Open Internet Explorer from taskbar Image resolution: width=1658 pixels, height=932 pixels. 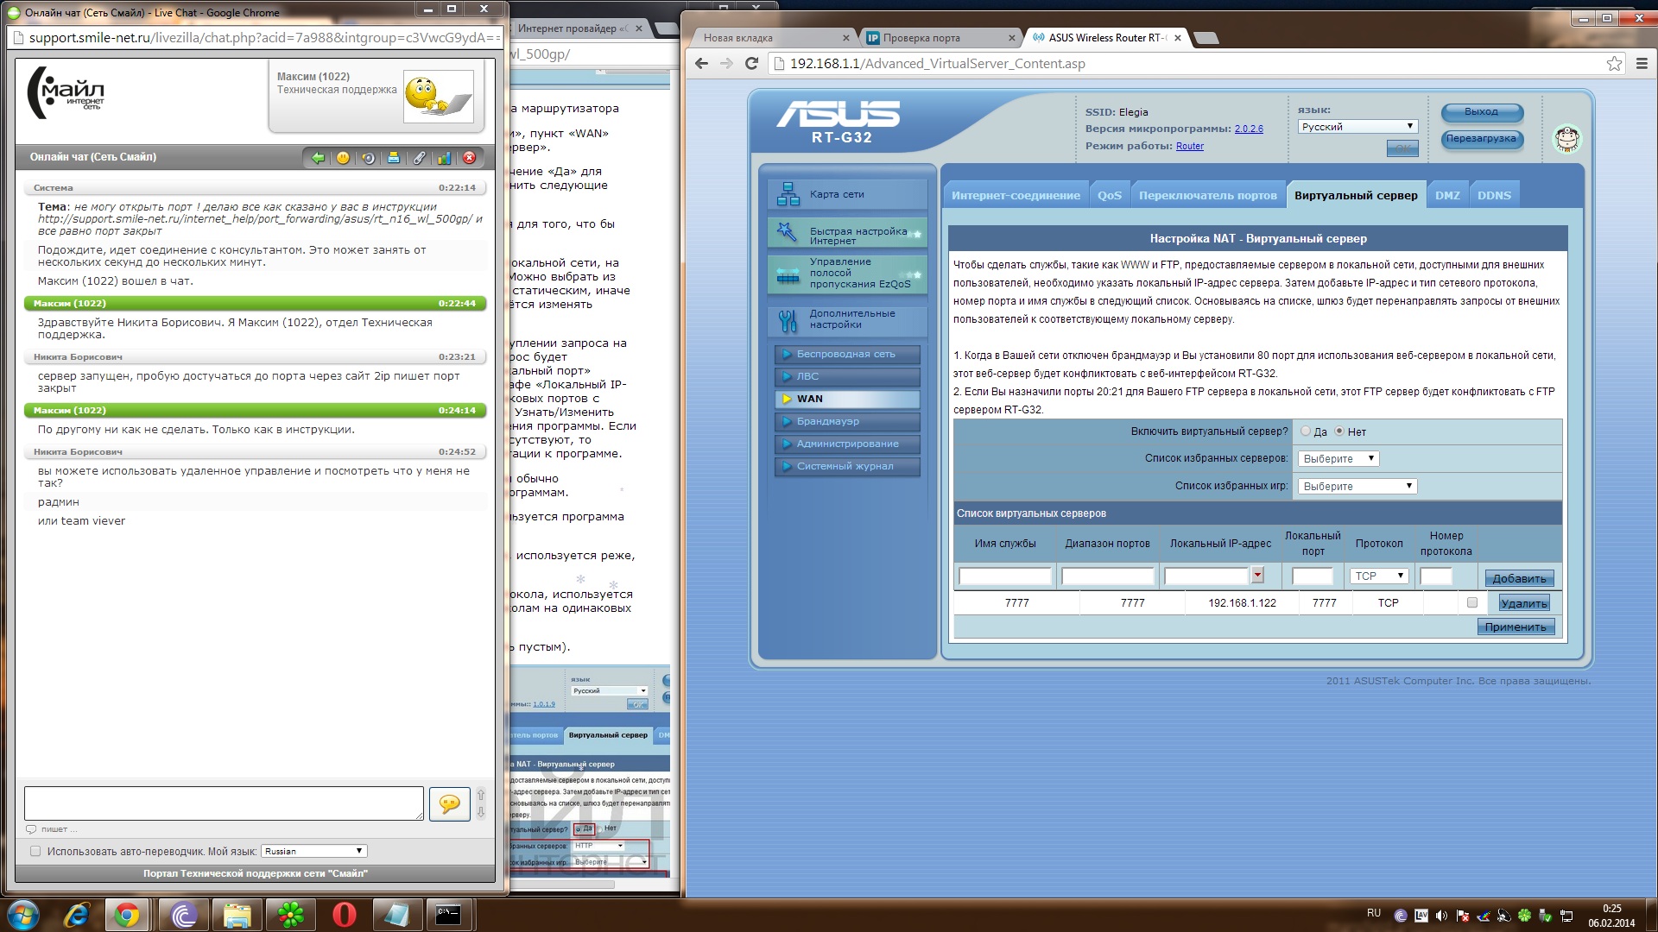tap(77, 915)
